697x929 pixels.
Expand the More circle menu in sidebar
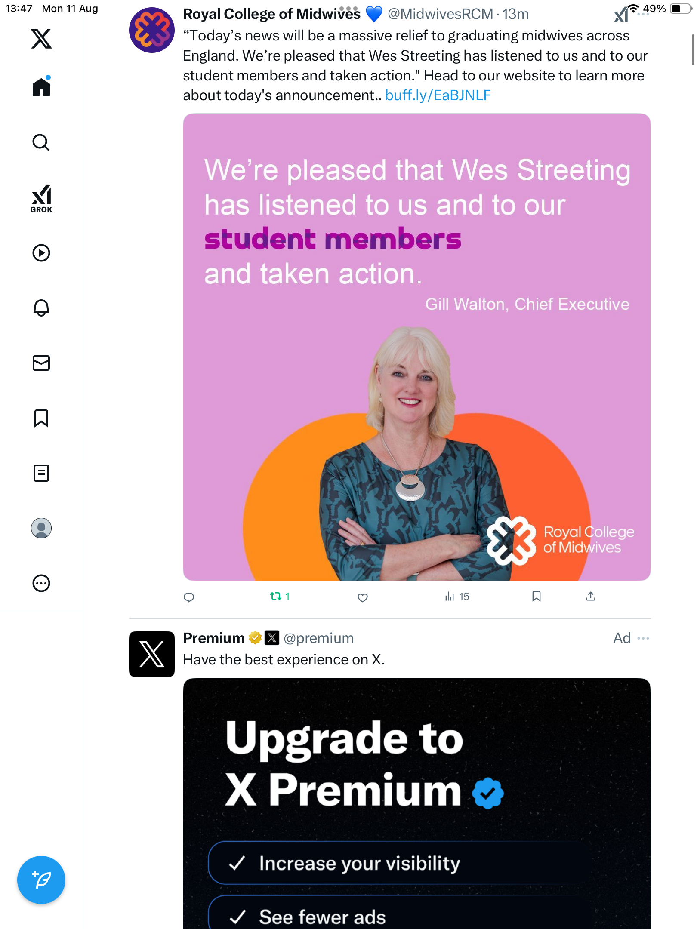(x=41, y=583)
